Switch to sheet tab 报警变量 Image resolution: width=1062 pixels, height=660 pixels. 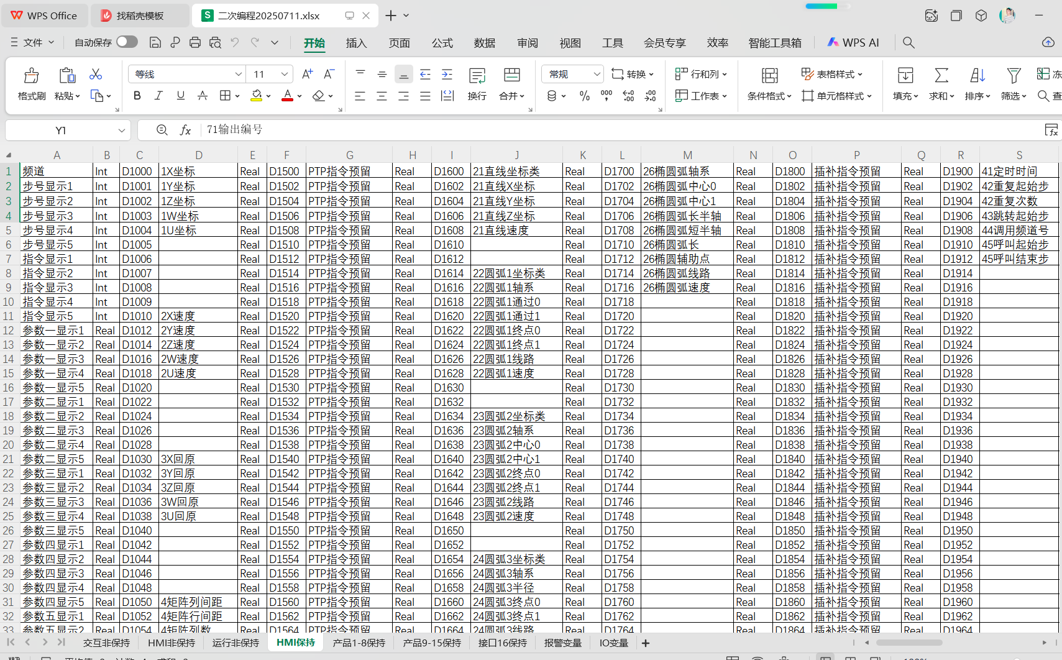(562, 643)
